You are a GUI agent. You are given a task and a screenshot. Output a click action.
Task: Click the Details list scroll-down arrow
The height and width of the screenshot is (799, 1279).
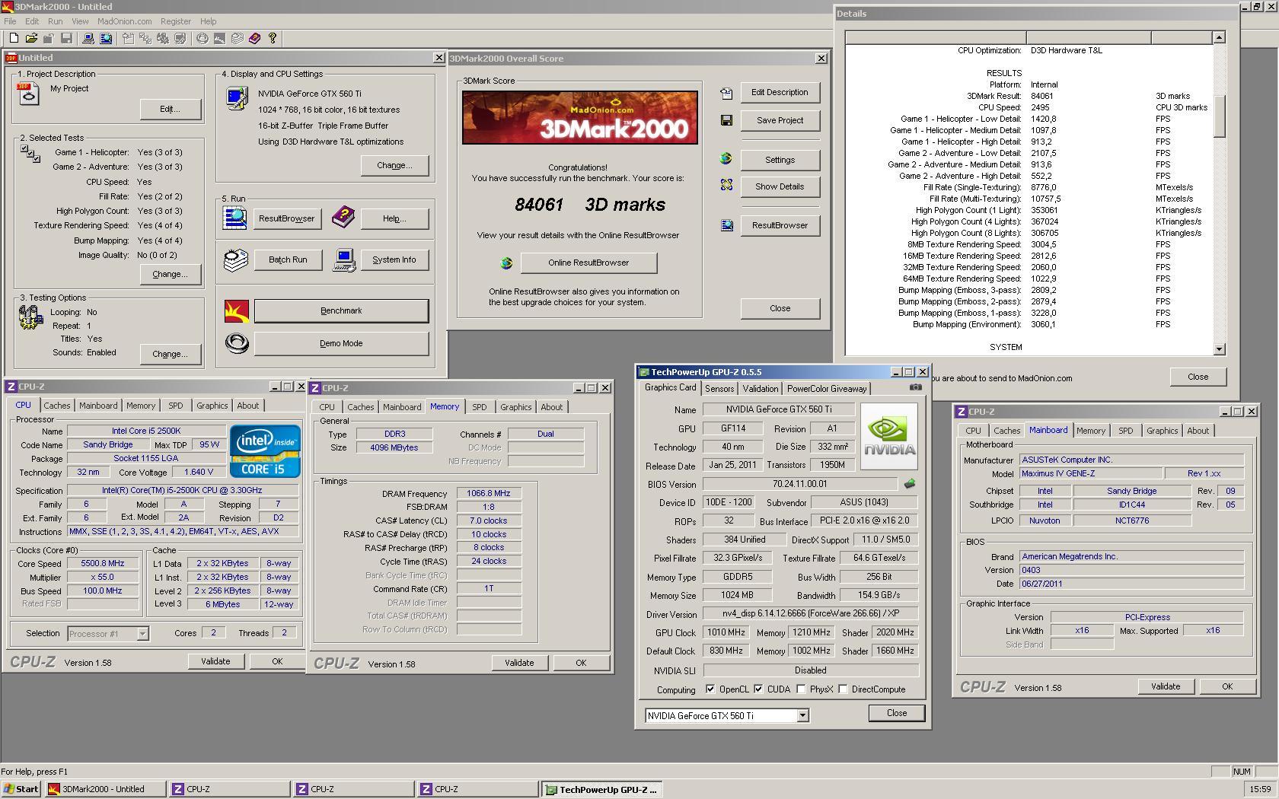click(1219, 349)
